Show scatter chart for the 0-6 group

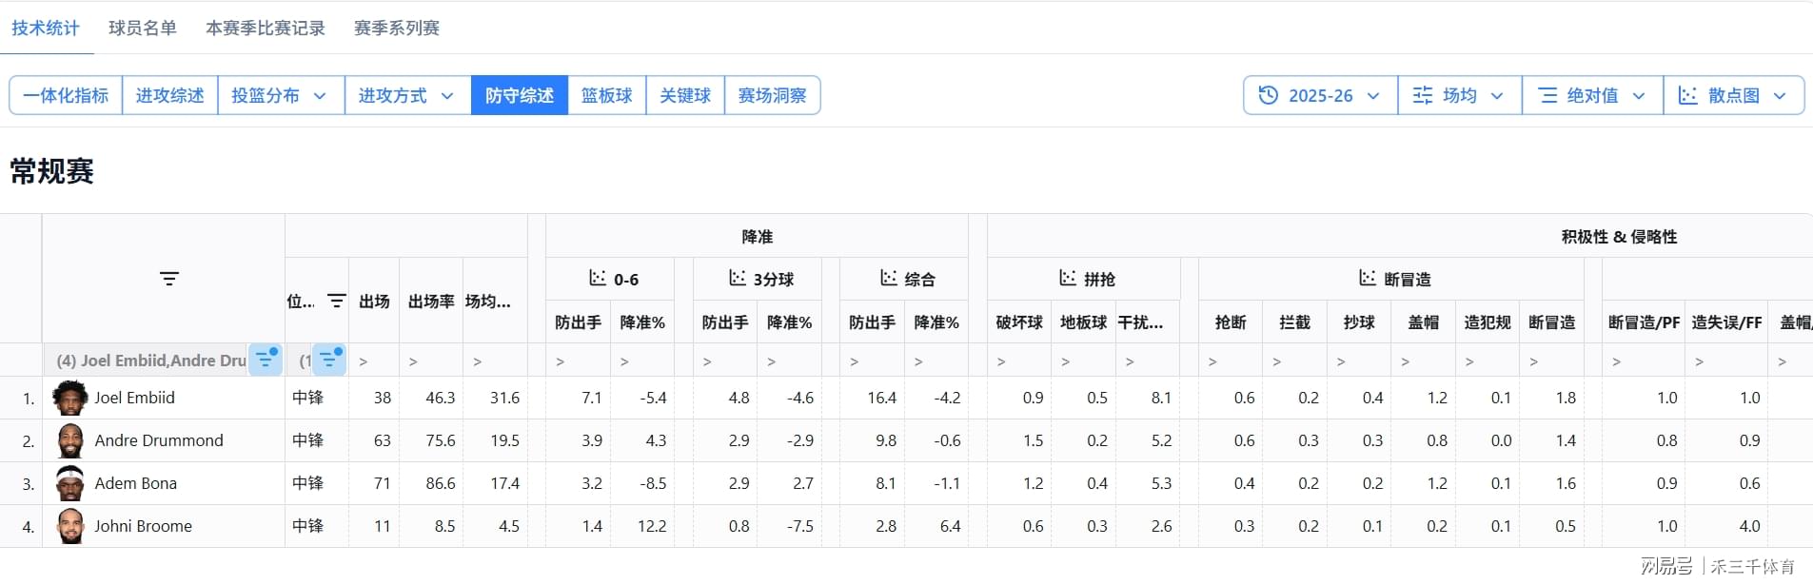598,278
